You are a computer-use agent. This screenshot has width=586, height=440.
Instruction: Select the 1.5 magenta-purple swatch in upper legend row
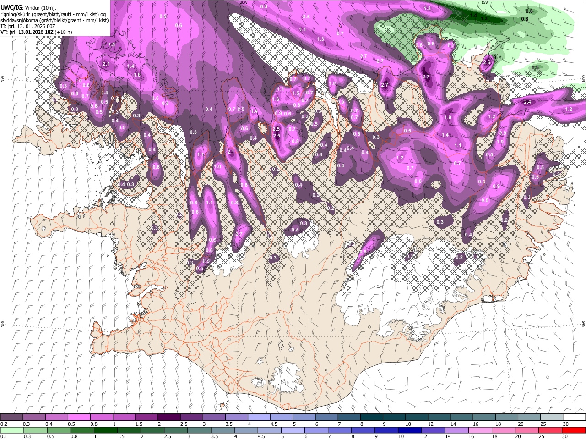tap(146, 418)
